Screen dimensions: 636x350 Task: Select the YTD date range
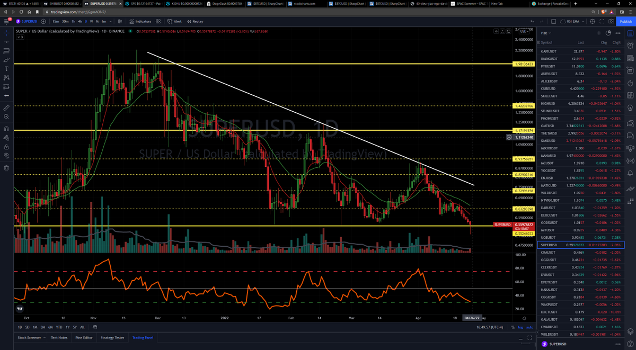pos(59,327)
